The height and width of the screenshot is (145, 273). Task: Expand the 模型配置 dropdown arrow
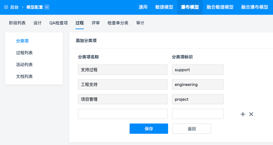[47, 7]
